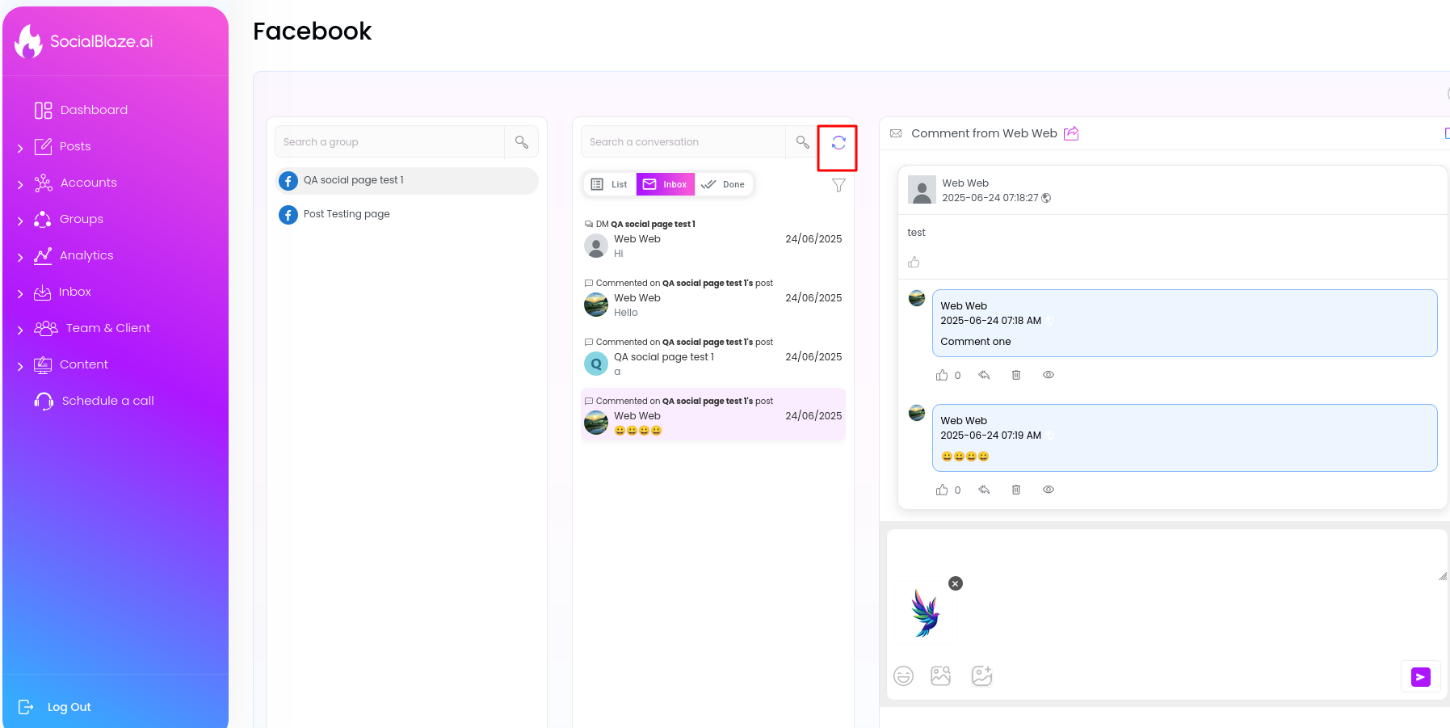Refresh the conversations list

(x=838, y=142)
